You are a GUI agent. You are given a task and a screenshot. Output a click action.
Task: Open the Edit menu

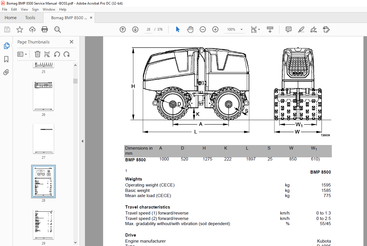[14, 9]
